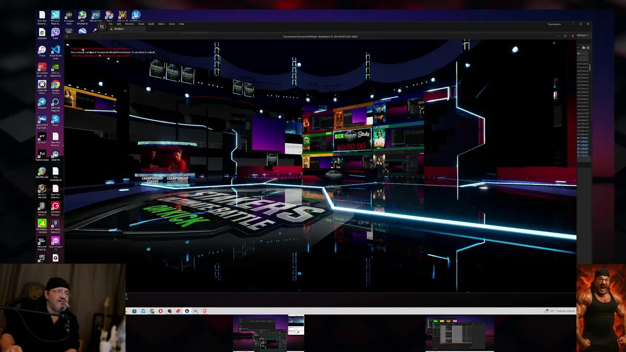
Task: Click the right window preview thumbnail below the taskbar
Action: coord(460,334)
